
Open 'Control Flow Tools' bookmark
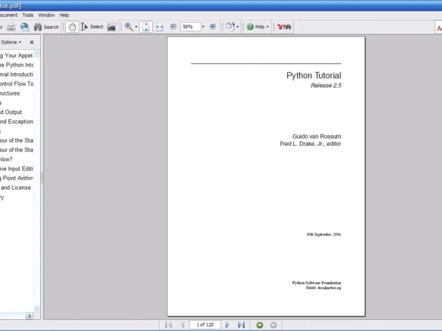(x=17, y=84)
